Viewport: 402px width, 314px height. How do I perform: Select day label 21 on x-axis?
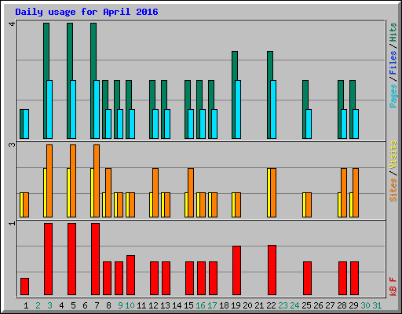click(x=259, y=305)
